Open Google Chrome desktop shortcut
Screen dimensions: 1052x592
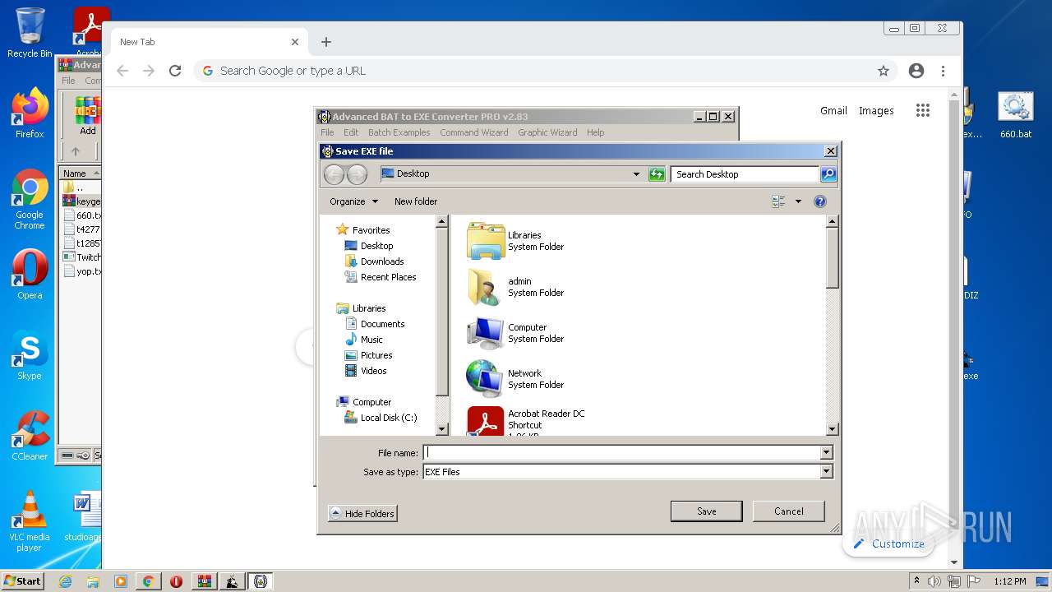(30, 200)
